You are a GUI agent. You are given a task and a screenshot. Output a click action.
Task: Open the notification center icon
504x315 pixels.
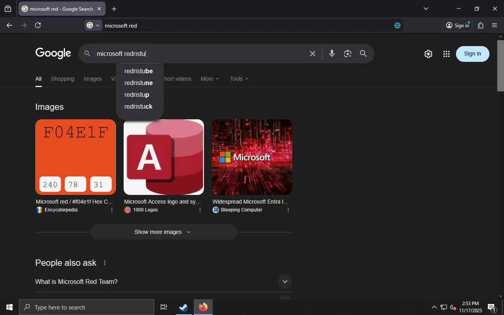492,307
